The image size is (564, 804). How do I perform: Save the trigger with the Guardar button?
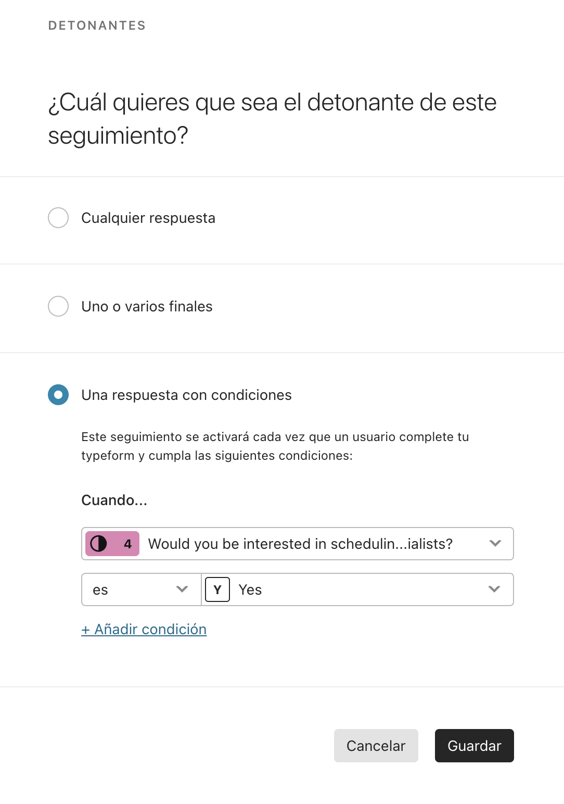(x=475, y=746)
